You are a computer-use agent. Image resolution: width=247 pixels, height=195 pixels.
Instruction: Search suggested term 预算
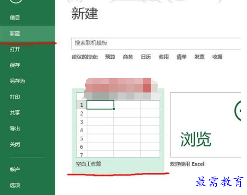point(110,57)
